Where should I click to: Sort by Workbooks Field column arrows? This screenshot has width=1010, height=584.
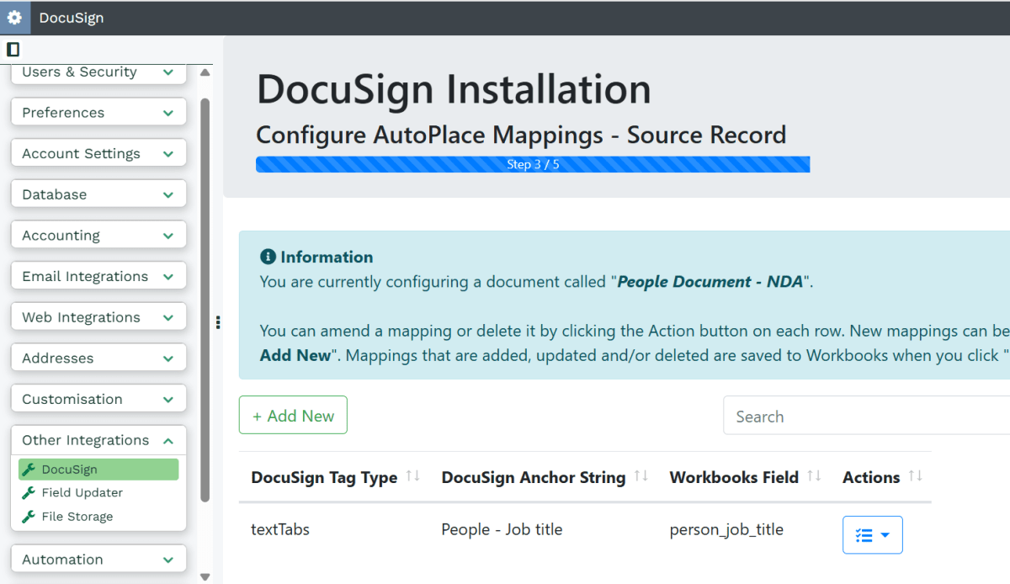pyautogui.click(x=814, y=476)
